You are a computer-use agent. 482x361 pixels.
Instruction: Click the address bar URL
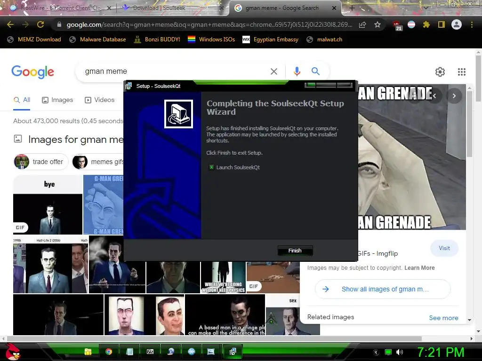pyautogui.click(x=209, y=24)
